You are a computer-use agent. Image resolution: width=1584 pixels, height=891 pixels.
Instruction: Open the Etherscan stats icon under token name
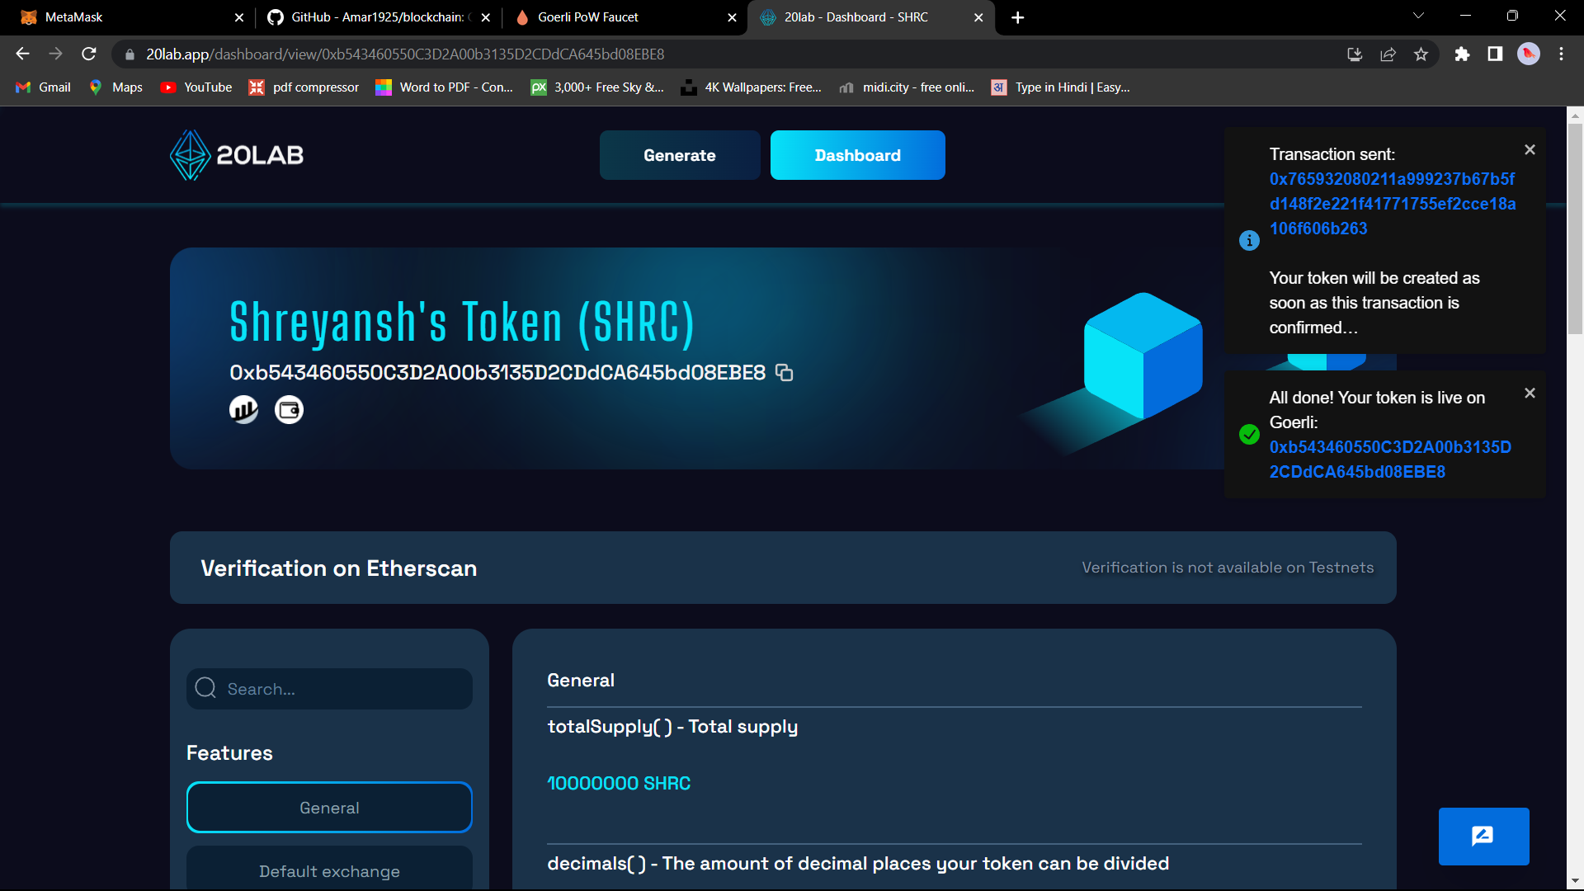point(243,409)
